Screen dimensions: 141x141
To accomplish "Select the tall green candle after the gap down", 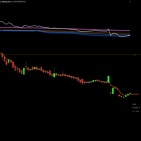I will (x=113, y=91).
